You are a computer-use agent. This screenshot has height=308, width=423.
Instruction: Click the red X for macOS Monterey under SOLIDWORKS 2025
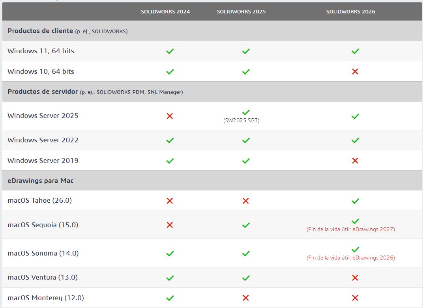[246, 298]
